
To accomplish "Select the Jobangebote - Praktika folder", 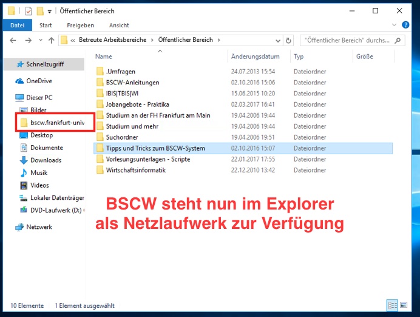I will pos(137,104).
